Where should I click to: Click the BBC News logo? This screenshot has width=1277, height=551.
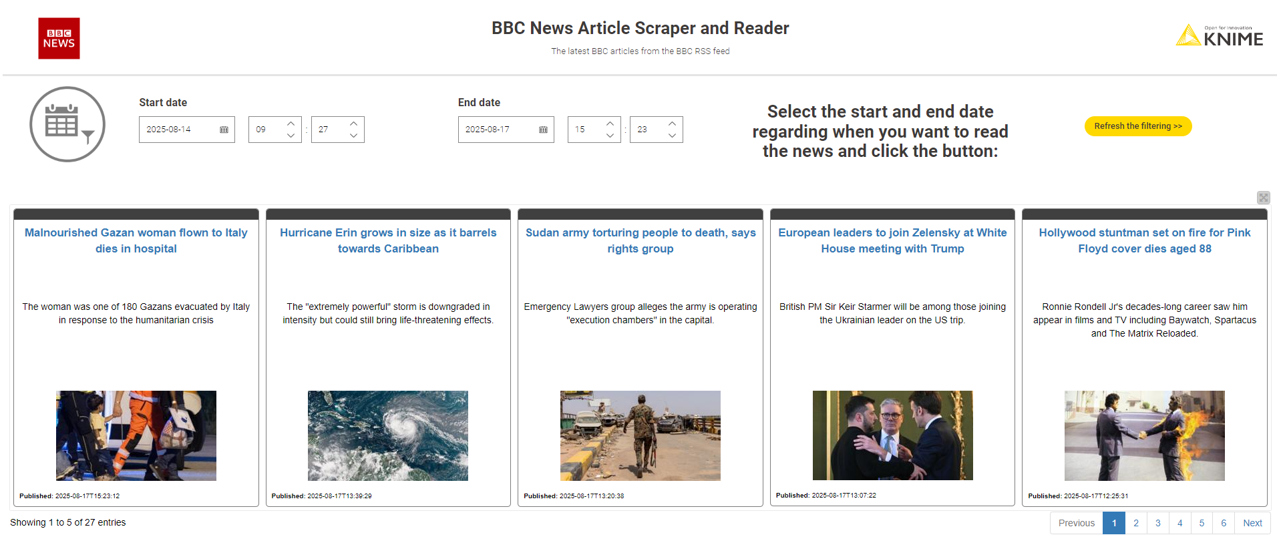coord(59,39)
